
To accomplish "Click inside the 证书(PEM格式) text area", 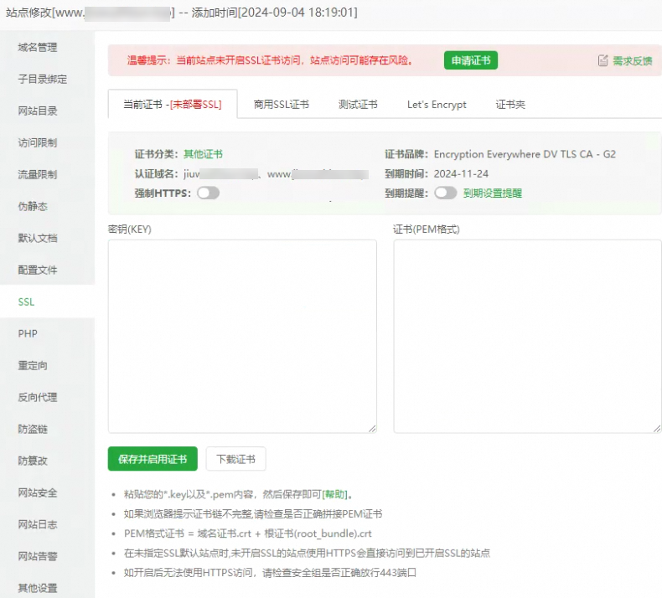I will pyautogui.click(x=527, y=337).
